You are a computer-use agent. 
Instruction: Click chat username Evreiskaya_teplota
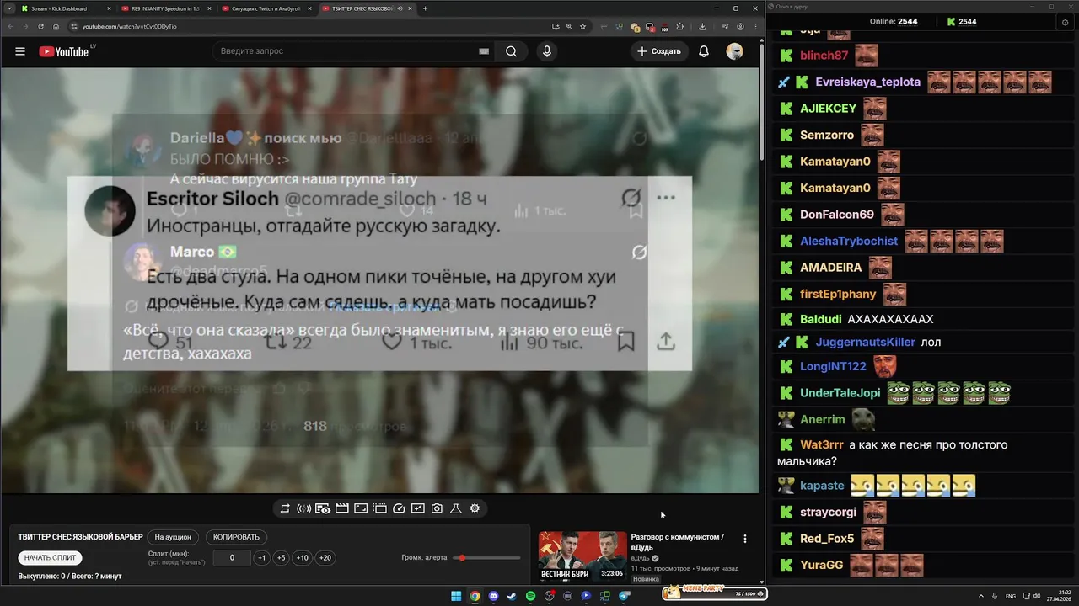tap(868, 82)
